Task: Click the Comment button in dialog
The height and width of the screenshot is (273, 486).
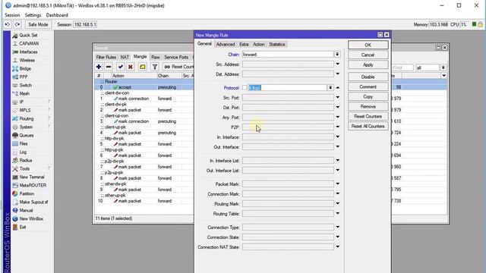Action: coord(368,87)
